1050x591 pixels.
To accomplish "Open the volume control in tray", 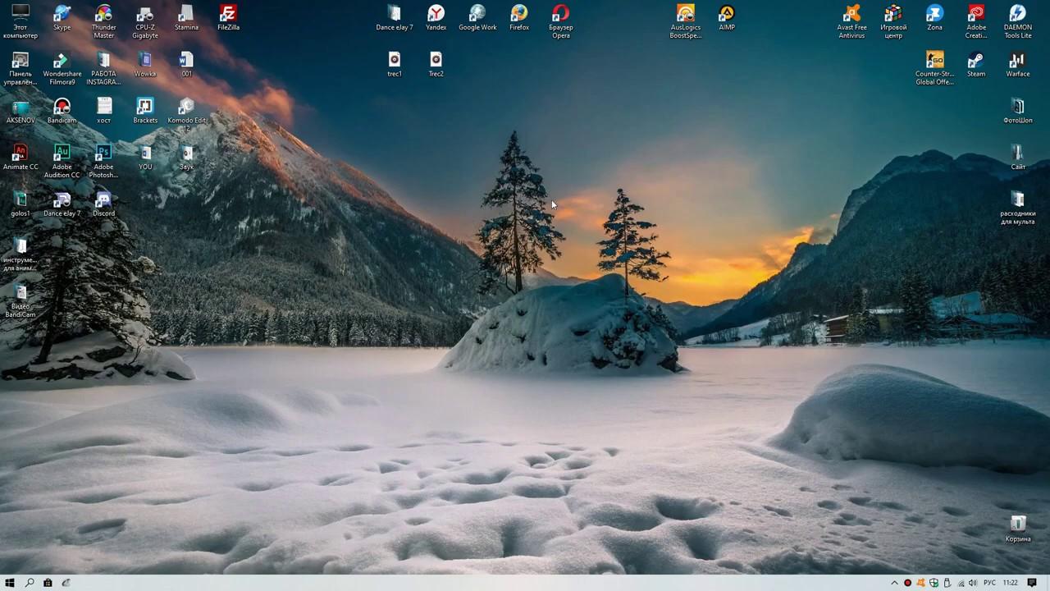I will click(x=973, y=583).
